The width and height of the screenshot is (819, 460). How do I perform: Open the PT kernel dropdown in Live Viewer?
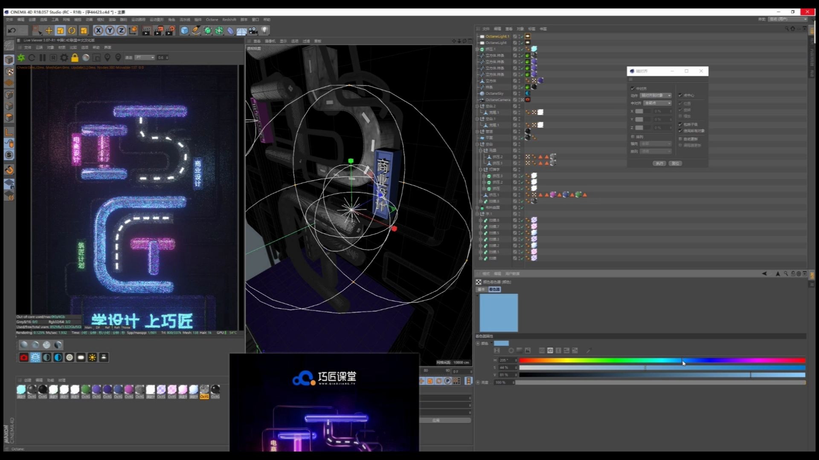[145, 57]
